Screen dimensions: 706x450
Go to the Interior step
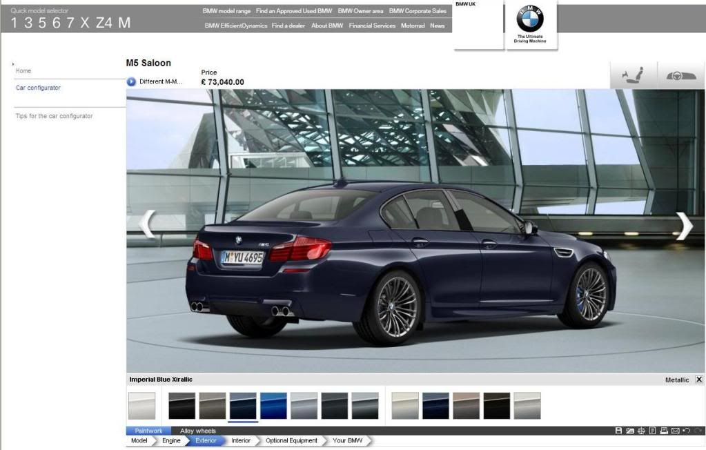point(241,440)
